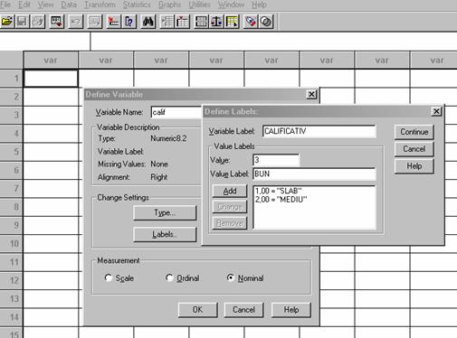457x338 pixels.
Task: Open the Graphs menu
Action: (169, 5)
